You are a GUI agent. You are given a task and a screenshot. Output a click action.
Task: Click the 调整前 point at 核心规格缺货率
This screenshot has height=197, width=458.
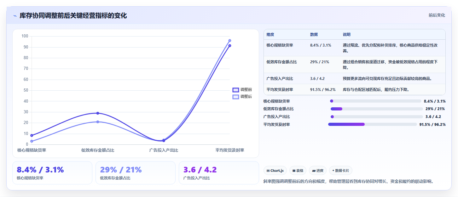pos(32,136)
